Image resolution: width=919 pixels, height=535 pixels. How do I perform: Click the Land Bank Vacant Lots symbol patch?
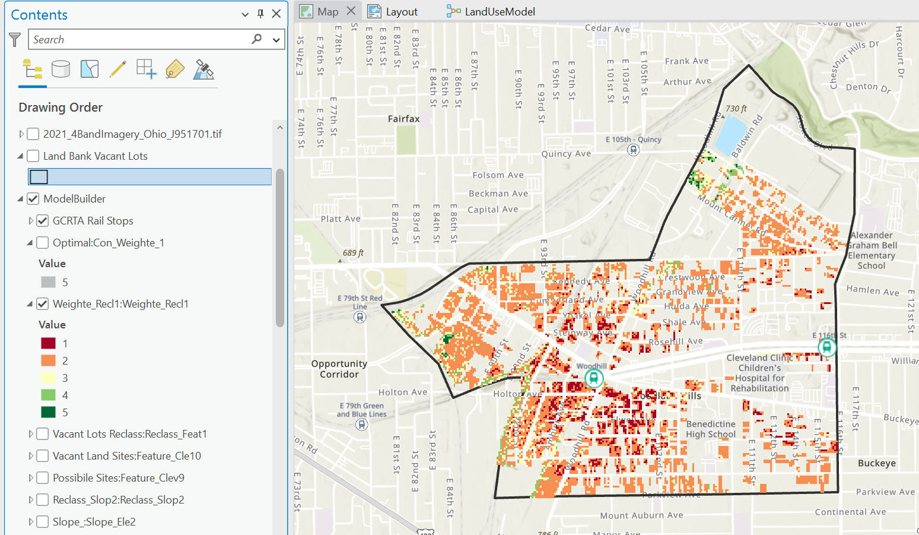coord(39,176)
